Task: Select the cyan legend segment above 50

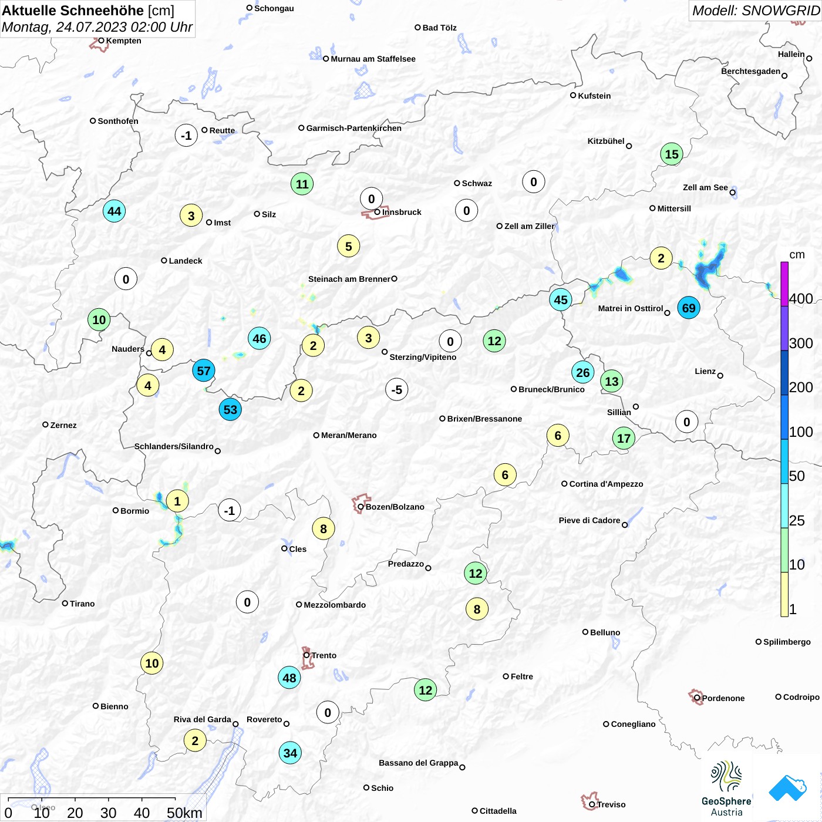Action: click(x=784, y=461)
